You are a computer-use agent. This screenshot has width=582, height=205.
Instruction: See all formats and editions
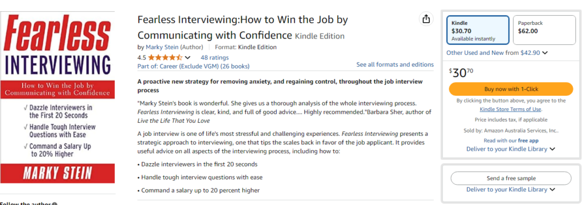point(395,65)
